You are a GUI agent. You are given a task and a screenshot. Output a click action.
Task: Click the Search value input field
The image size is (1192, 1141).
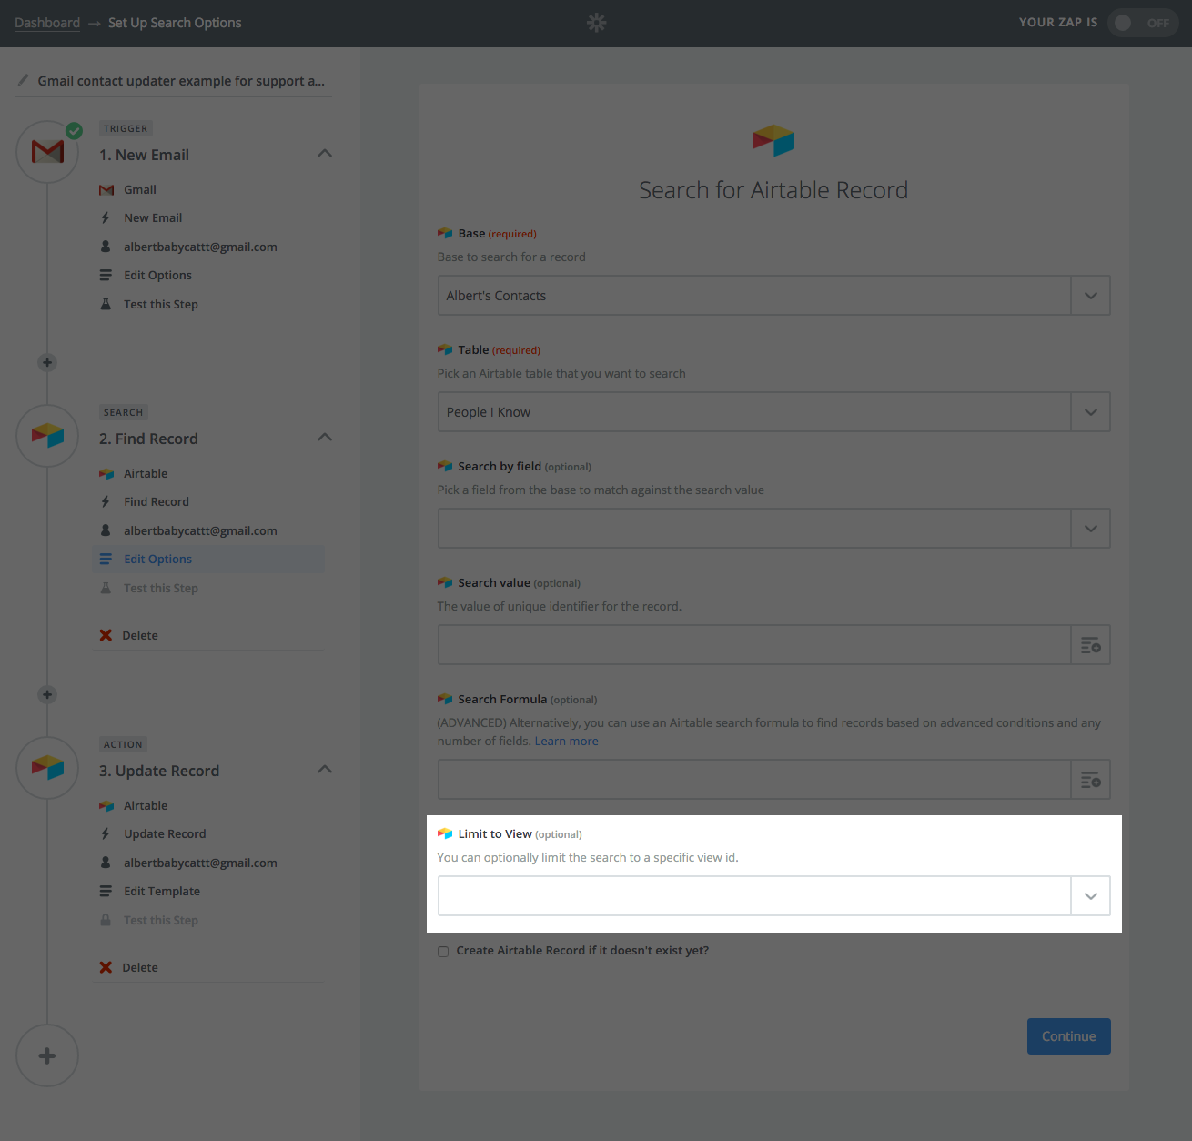point(754,645)
